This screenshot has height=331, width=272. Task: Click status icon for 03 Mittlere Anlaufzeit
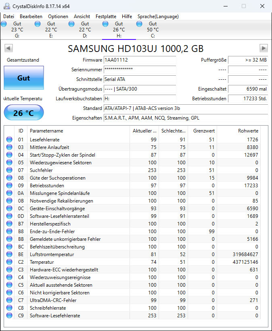click(x=9, y=147)
